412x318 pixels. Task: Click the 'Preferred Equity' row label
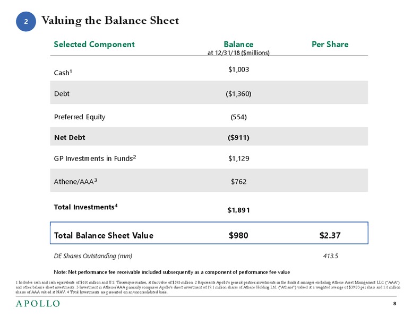tap(80, 117)
